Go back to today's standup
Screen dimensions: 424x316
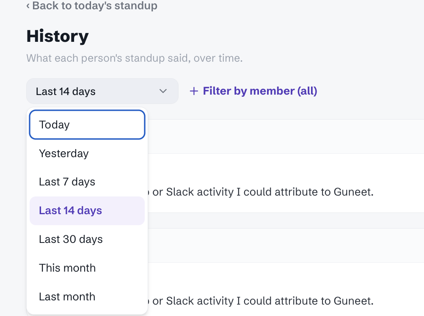point(92,5)
